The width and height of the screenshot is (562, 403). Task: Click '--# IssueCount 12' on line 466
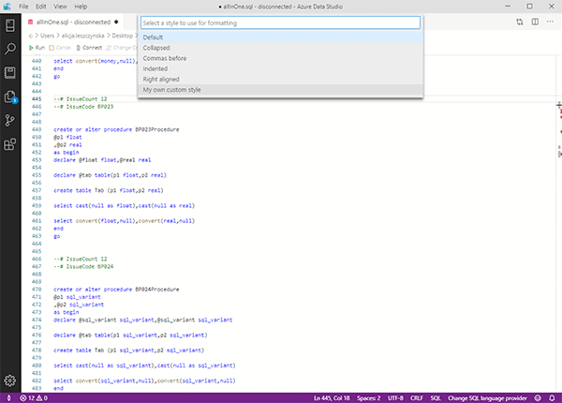(81, 259)
